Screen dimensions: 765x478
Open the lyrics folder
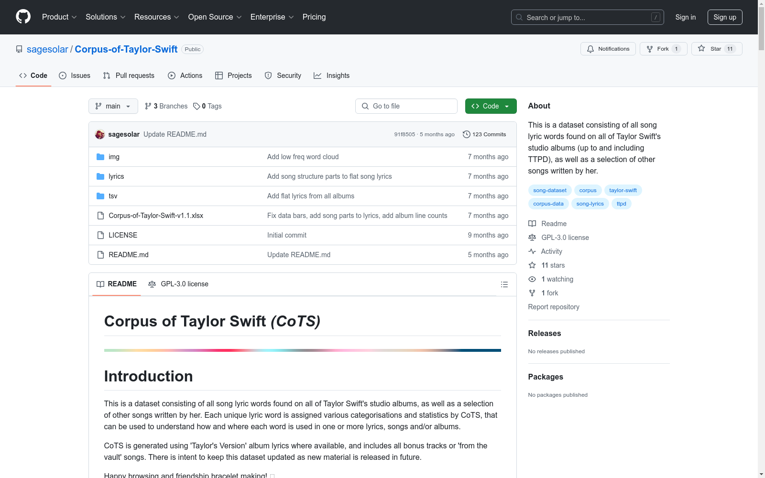[x=116, y=176]
